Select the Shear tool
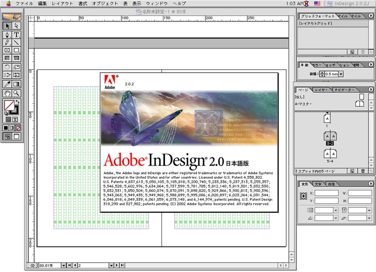376x272 pixels. [7, 75]
